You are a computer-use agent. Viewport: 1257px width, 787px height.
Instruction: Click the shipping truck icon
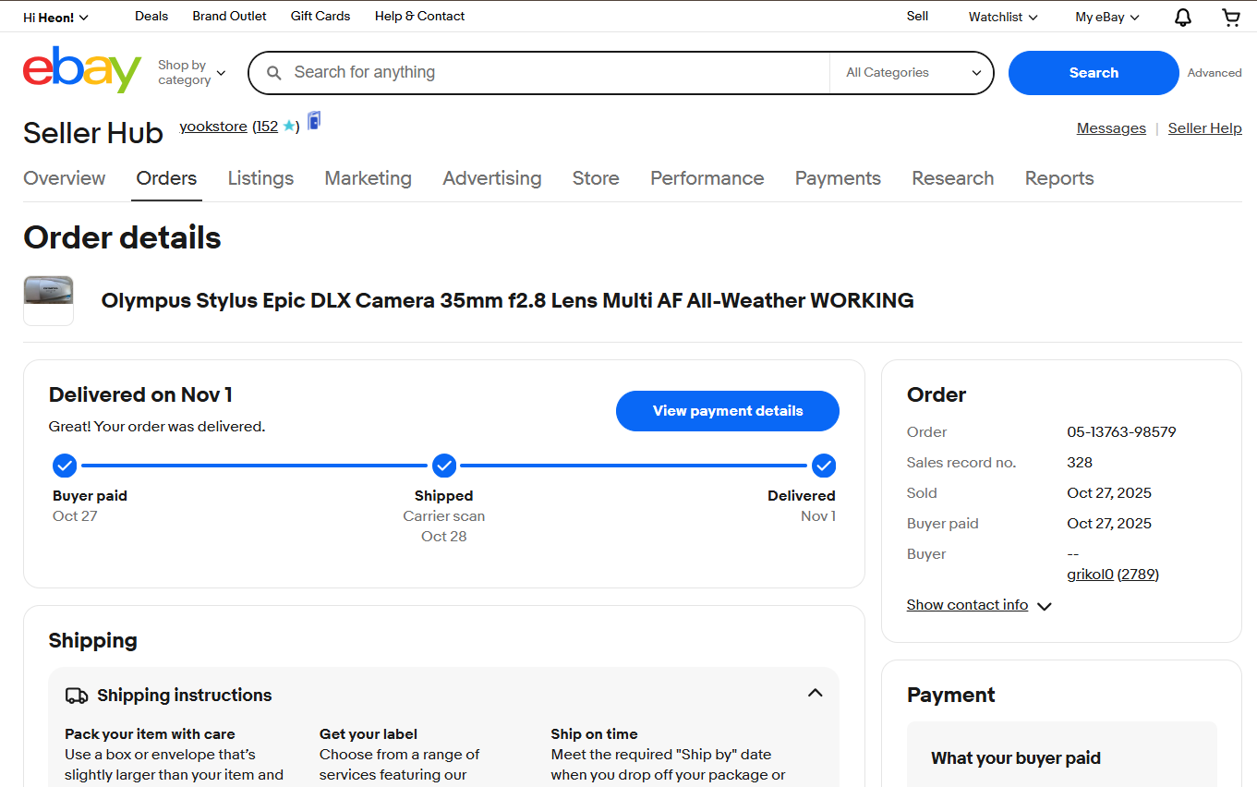(x=77, y=696)
